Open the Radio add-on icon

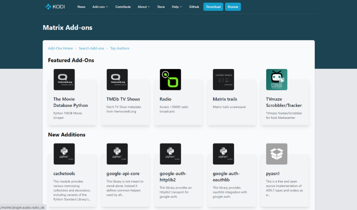[x=170, y=79]
